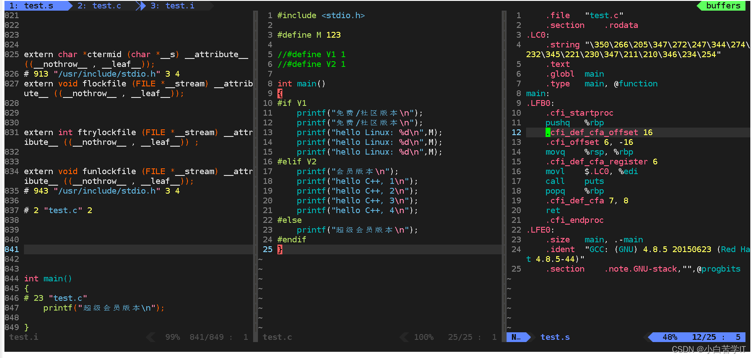Click the main: label in test.s
This screenshot has width=753, height=358.
(538, 93)
